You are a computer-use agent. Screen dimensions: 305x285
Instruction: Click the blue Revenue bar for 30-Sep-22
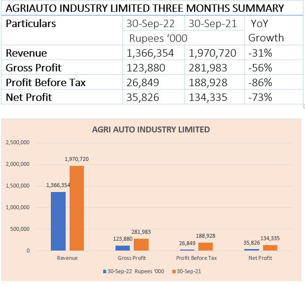point(58,221)
